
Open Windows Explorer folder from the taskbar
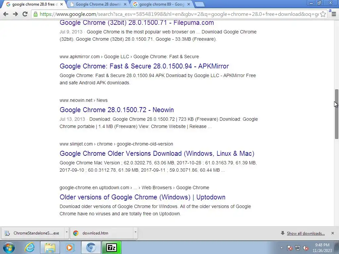pos(50,247)
